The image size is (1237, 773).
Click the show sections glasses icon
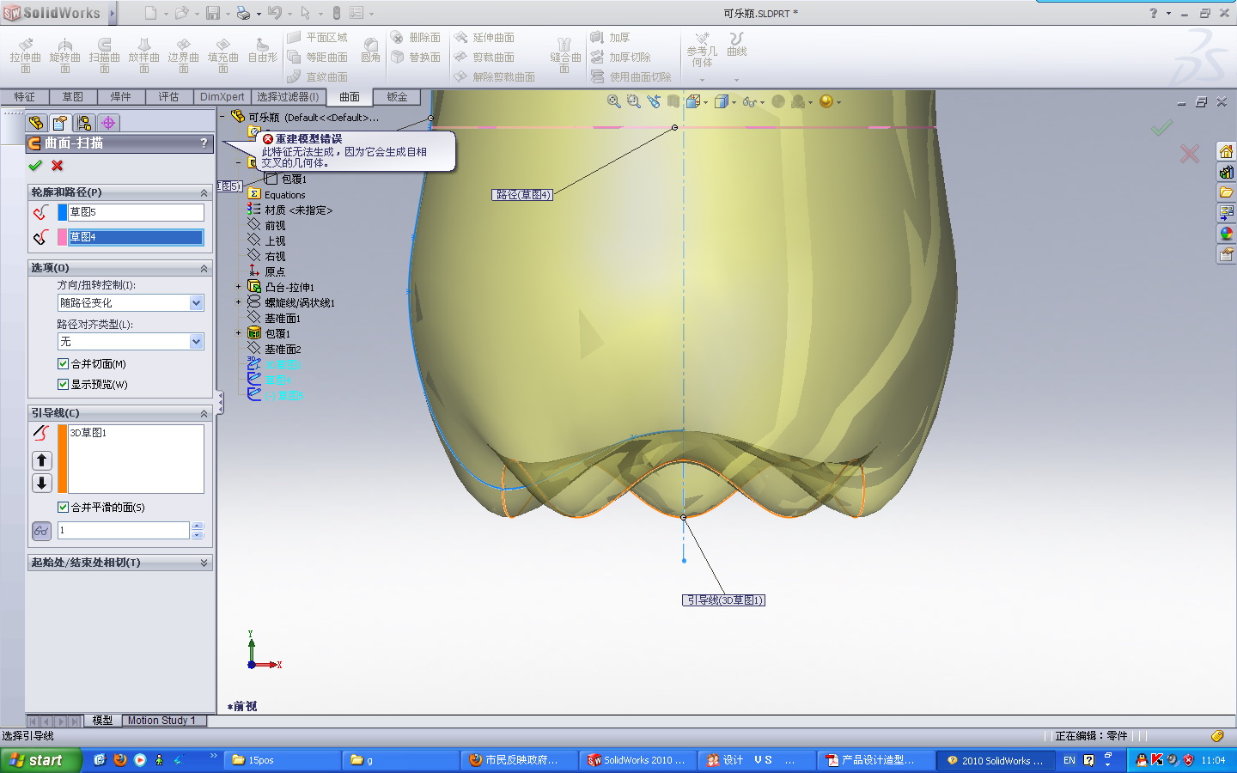pos(41,531)
